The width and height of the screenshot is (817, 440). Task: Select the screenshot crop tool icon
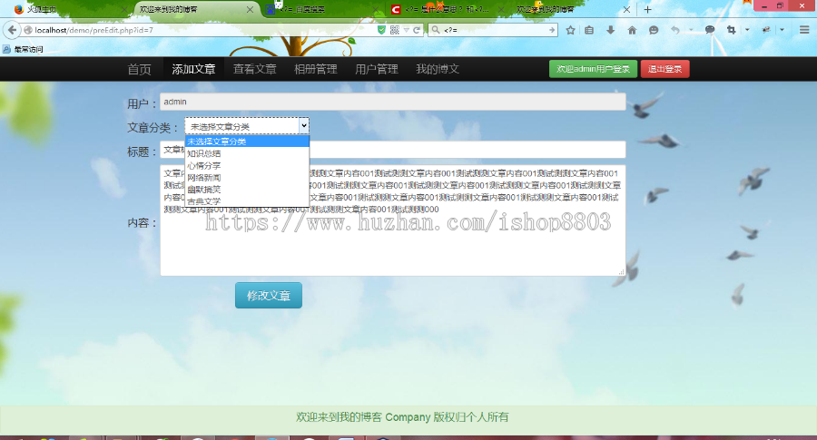click(731, 30)
